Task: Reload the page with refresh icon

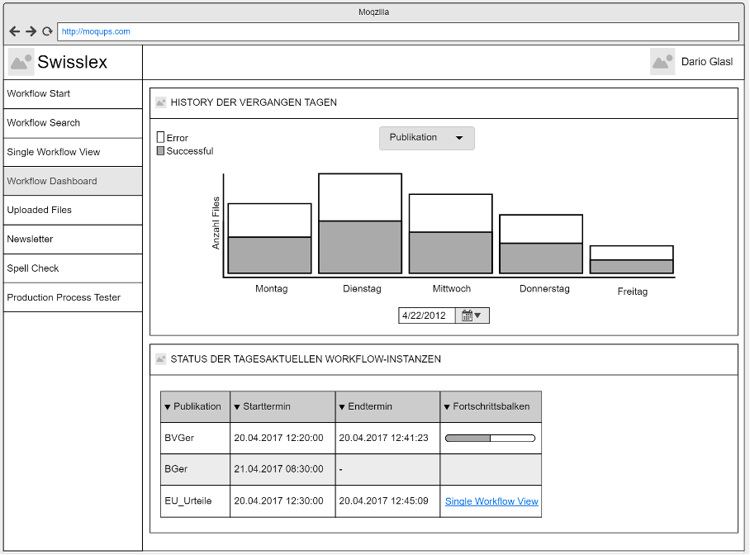Action: (x=47, y=31)
